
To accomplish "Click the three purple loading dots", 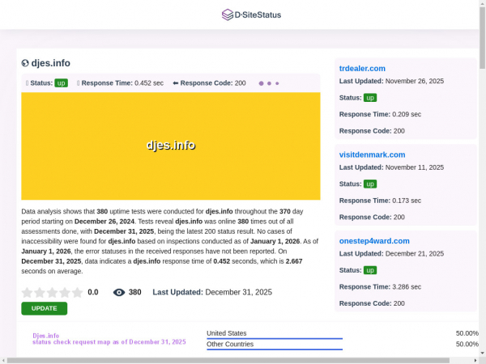I will pos(269,83).
